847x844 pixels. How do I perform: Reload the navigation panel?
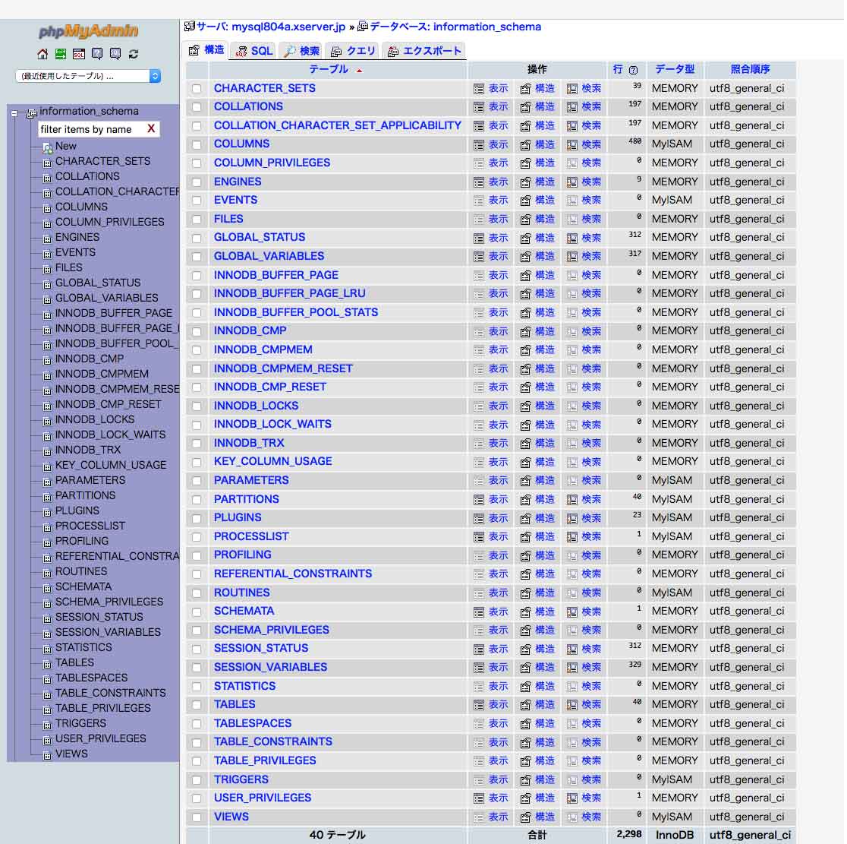tap(134, 53)
